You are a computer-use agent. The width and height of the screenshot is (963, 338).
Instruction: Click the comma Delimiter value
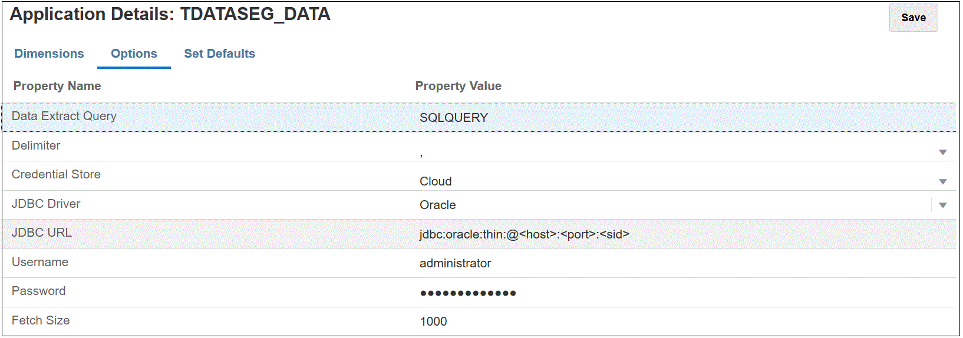[422, 153]
